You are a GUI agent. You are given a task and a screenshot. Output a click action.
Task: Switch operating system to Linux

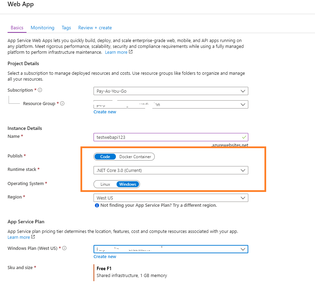tap(105, 184)
